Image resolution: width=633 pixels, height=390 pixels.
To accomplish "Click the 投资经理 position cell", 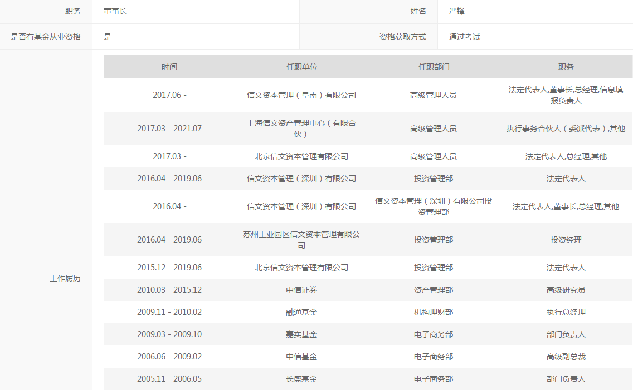I will click(x=566, y=240).
